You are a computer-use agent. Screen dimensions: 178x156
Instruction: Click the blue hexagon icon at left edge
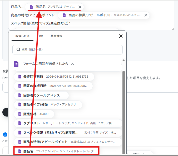pyautogui.click(x=5, y=134)
